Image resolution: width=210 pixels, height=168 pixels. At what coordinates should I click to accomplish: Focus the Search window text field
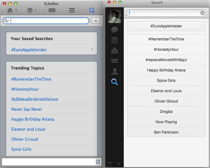pyautogui.click(x=166, y=13)
